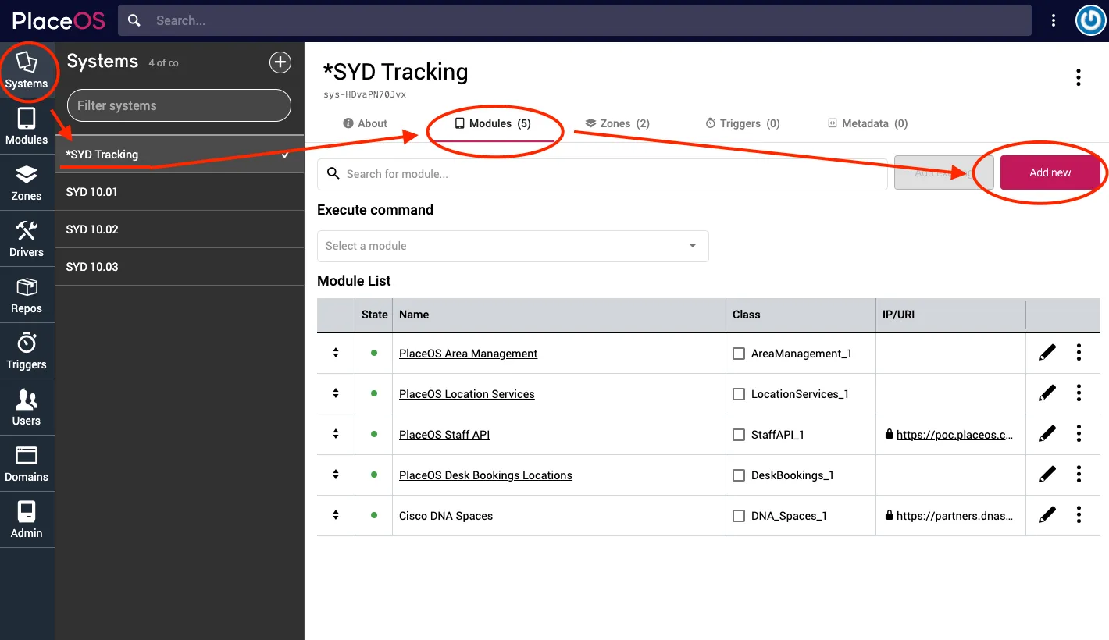Open the system options three-dot menu

click(1078, 77)
